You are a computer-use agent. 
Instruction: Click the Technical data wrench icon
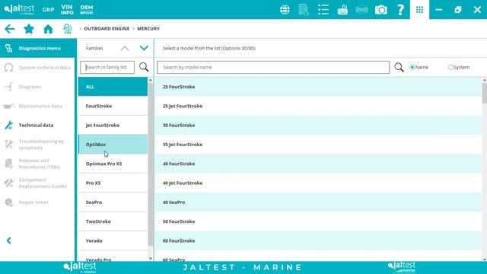(8, 125)
